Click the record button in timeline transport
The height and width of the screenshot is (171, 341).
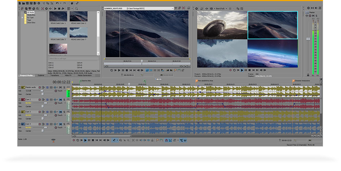point(74,140)
